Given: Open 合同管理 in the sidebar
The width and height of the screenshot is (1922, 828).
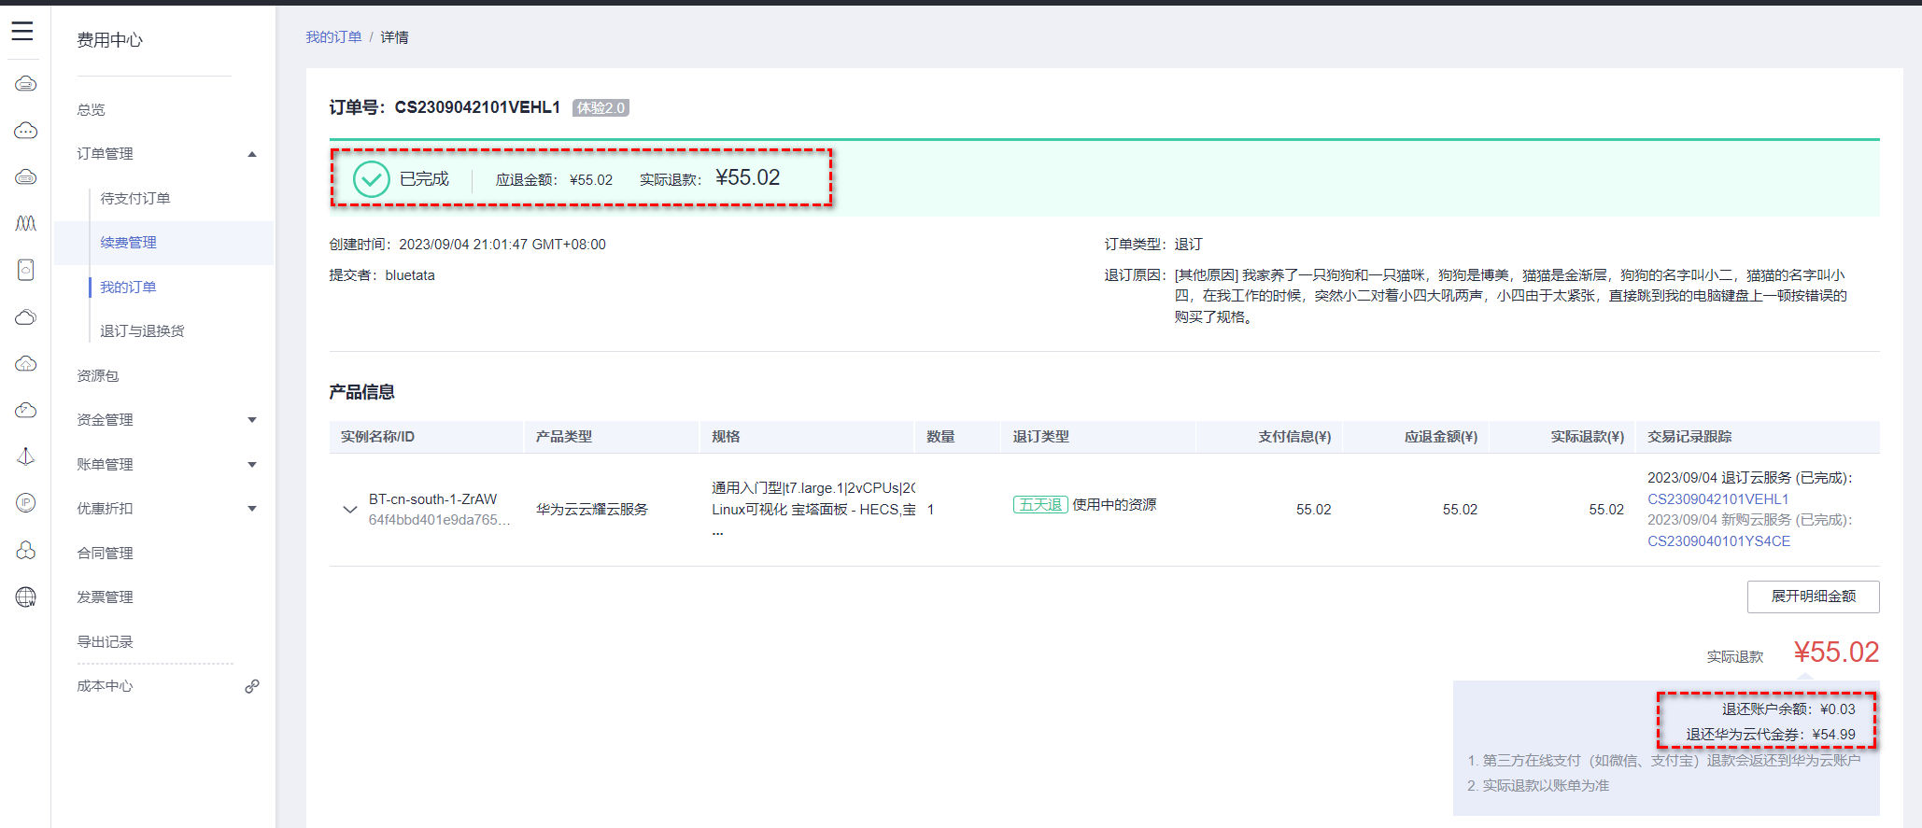Looking at the screenshot, I should coord(106,553).
